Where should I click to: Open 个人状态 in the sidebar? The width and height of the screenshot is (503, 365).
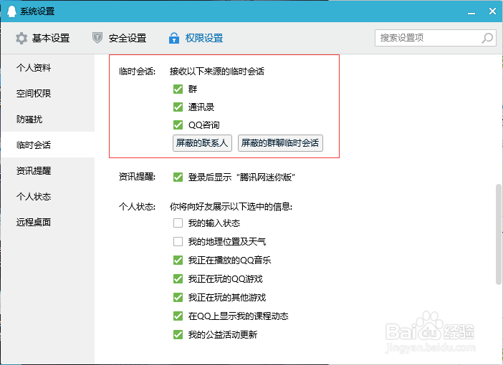tap(47, 196)
